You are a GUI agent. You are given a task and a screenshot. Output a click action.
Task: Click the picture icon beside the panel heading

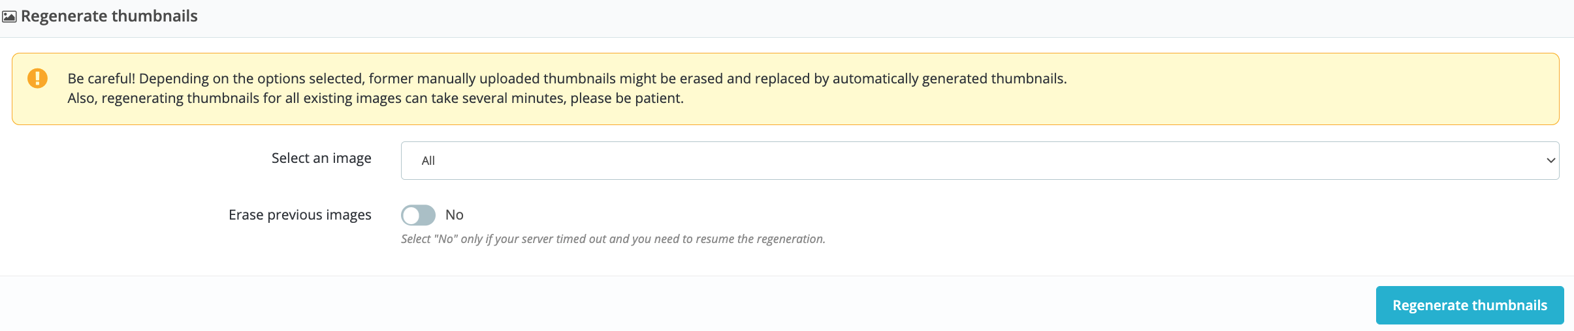(9, 17)
